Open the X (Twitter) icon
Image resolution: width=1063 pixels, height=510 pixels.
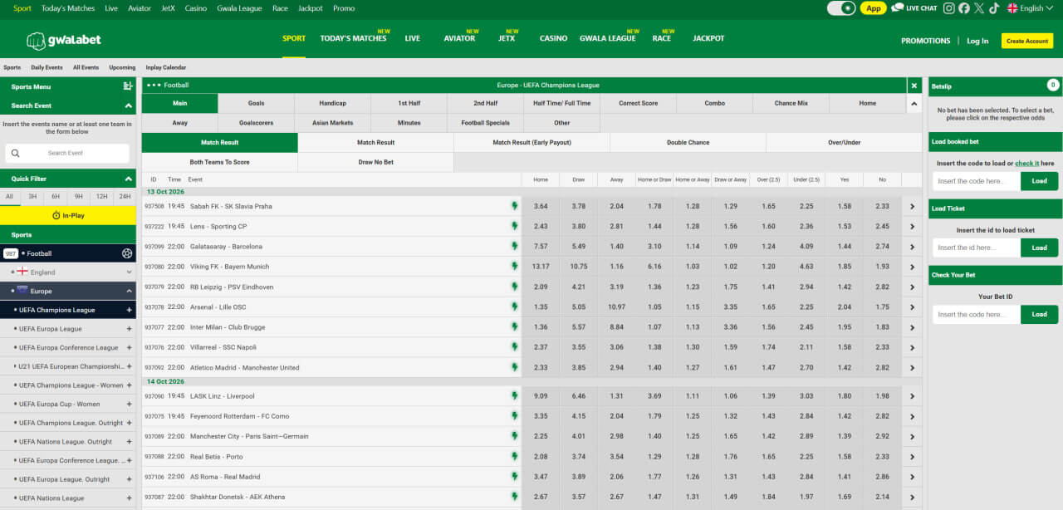click(979, 8)
